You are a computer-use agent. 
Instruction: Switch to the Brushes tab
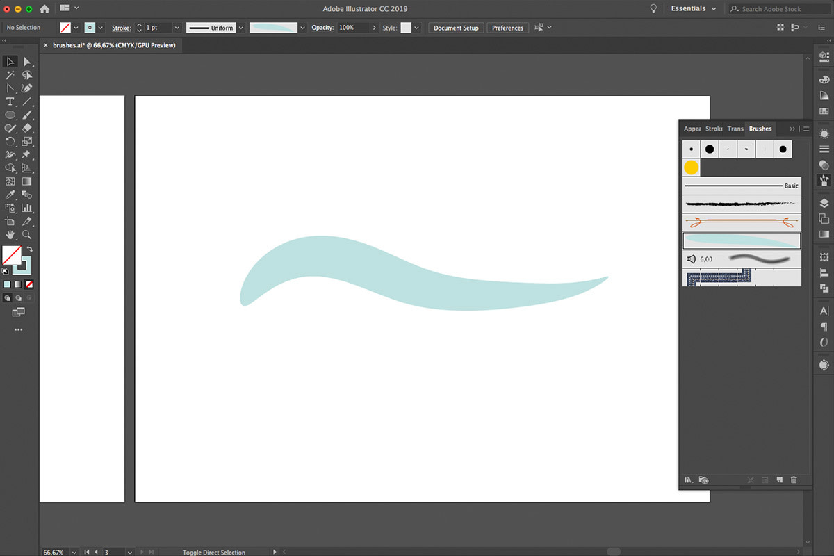(x=760, y=129)
